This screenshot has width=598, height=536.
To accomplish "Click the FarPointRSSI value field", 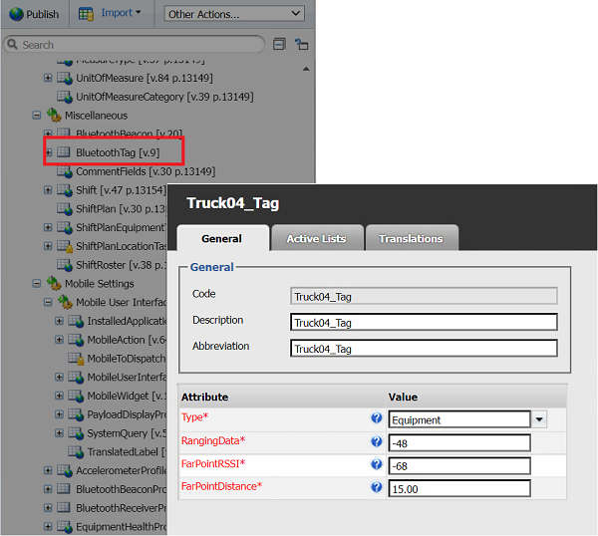I will coord(459,466).
